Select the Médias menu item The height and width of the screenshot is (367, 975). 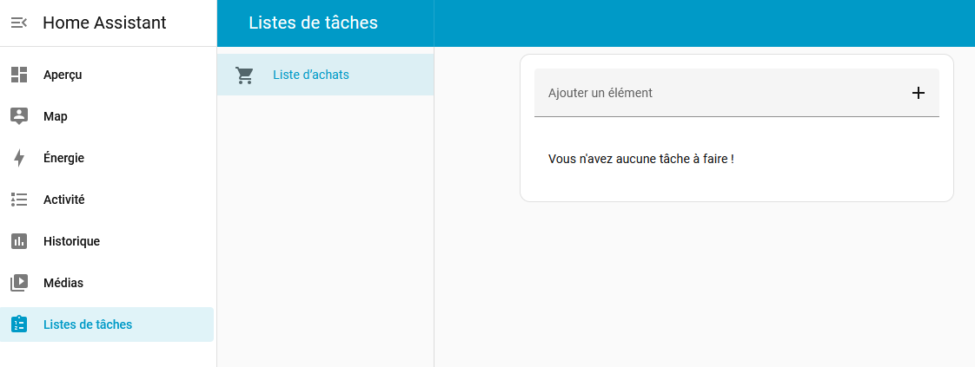pos(63,283)
